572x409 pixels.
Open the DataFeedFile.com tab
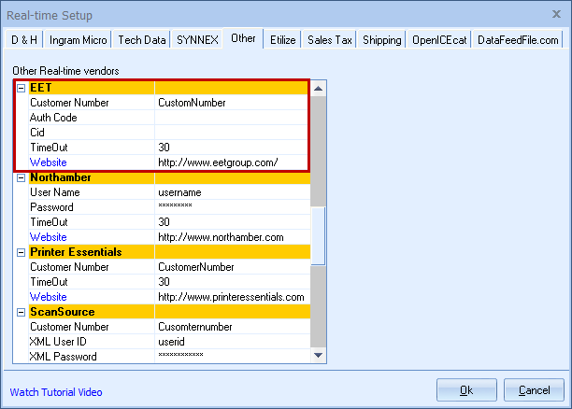click(518, 40)
